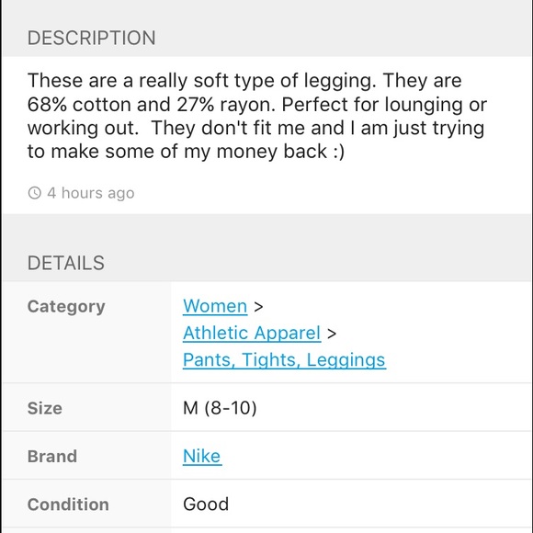Viewport: 533px width, 533px height.
Task: Select the condition value Good
Action: tap(206, 505)
